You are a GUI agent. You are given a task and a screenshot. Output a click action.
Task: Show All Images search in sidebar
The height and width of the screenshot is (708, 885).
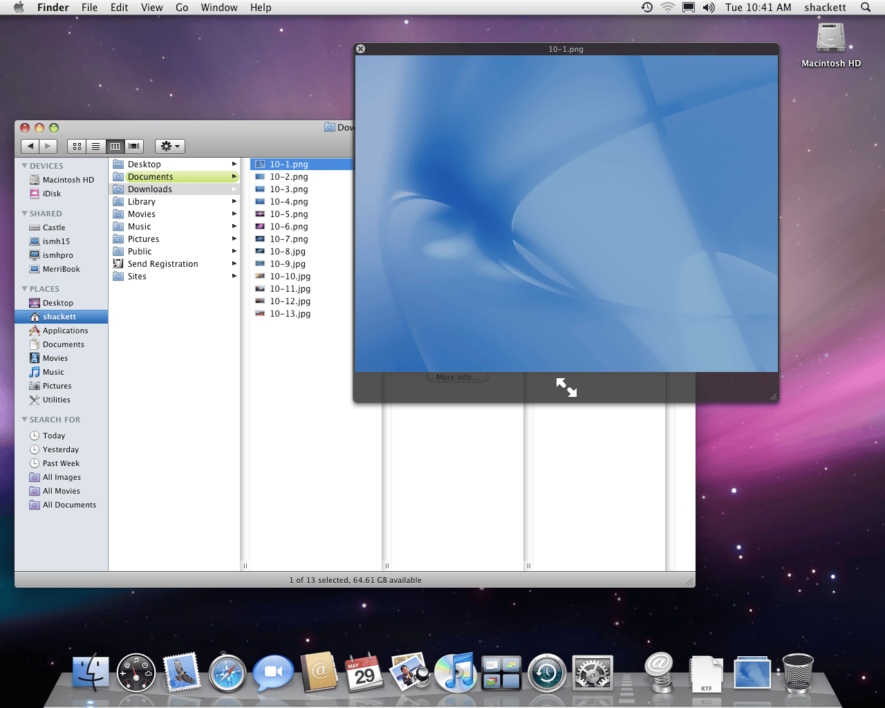(62, 477)
